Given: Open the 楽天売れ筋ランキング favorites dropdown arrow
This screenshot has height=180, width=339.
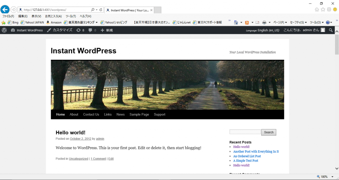Looking at the screenshot, I should coord(97,22).
